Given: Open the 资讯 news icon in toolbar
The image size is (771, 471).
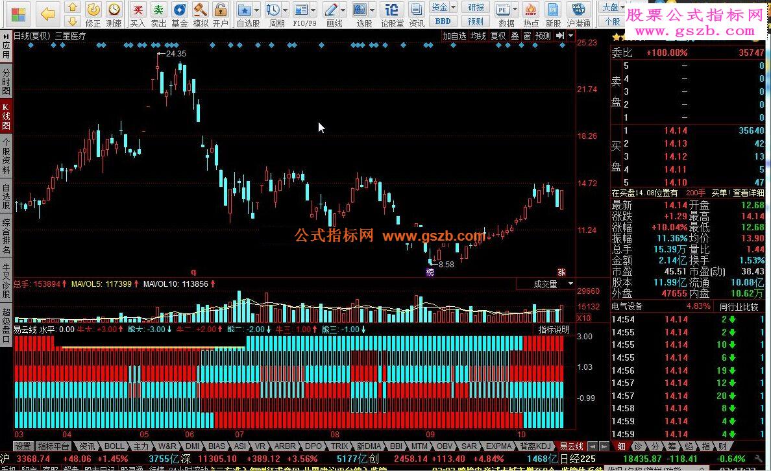Looking at the screenshot, I should click(x=417, y=14).
